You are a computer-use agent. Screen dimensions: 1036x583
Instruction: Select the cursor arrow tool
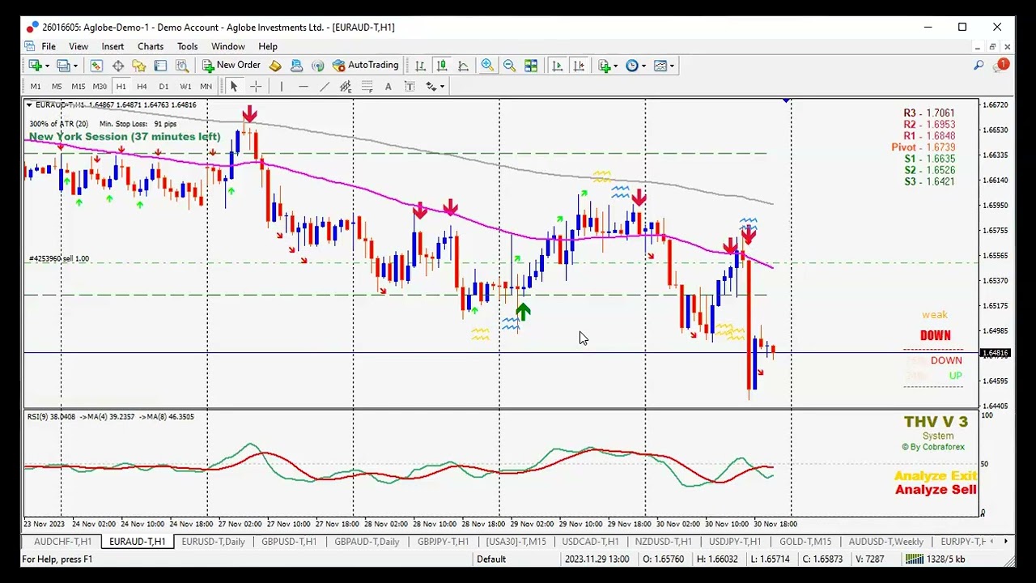pyautogui.click(x=234, y=87)
